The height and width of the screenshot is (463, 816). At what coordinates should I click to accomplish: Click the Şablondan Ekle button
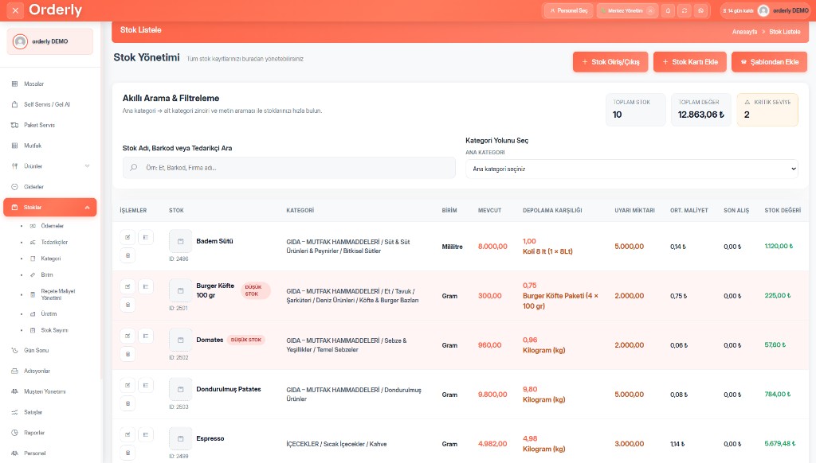[x=769, y=62]
